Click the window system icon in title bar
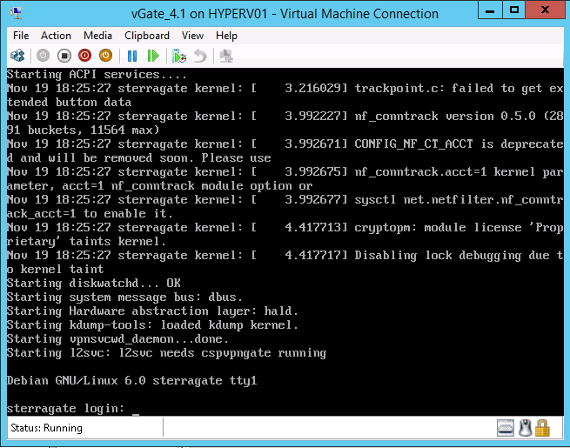Image resolution: width=570 pixels, height=448 pixels. click(x=17, y=13)
